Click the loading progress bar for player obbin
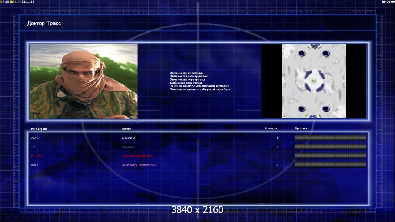This screenshot has height=222, width=395. [331, 165]
